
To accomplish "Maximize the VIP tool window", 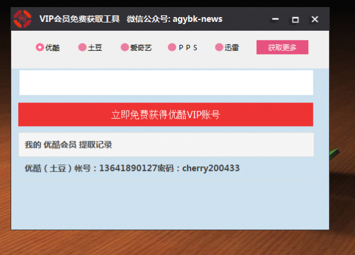I will pos(295,20).
